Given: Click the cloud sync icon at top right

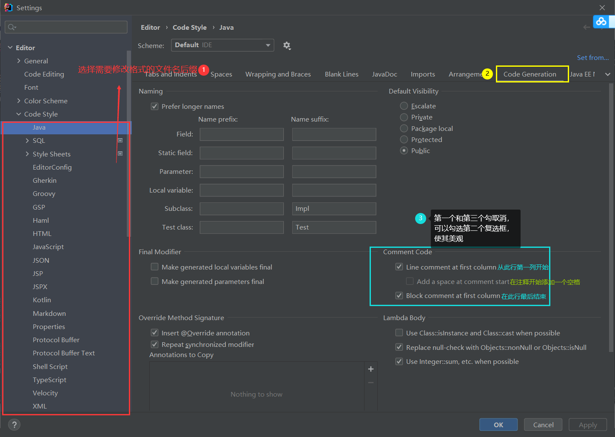Looking at the screenshot, I should point(601,21).
